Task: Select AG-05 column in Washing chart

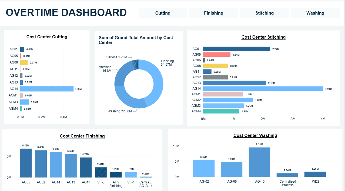Action: tap(232, 169)
